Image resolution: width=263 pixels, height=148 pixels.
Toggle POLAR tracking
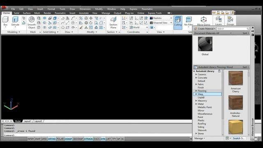tap(60, 139)
